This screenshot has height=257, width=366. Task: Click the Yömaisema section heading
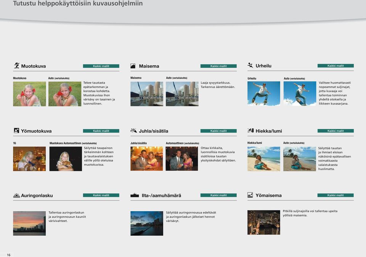pyautogui.click(x=268, y=195)
